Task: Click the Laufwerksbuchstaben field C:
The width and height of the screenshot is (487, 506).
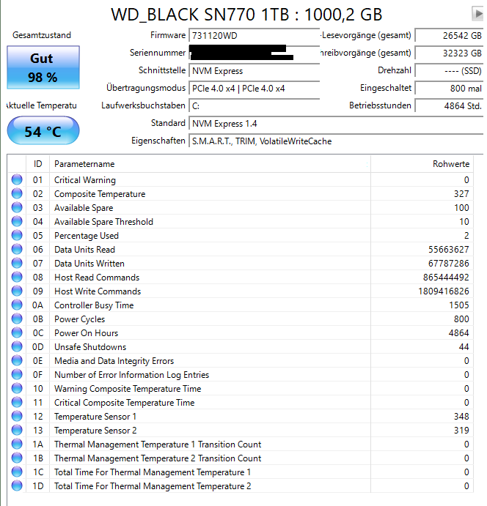Action: coord(255,106)
